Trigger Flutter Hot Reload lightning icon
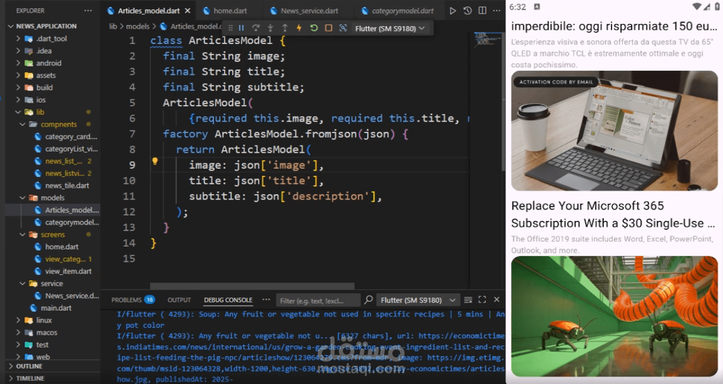Screen dimensions: 723x384 [x=299, y=28]
